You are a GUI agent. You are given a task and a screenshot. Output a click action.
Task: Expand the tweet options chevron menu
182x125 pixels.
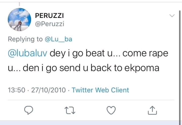tap(172, 16)
